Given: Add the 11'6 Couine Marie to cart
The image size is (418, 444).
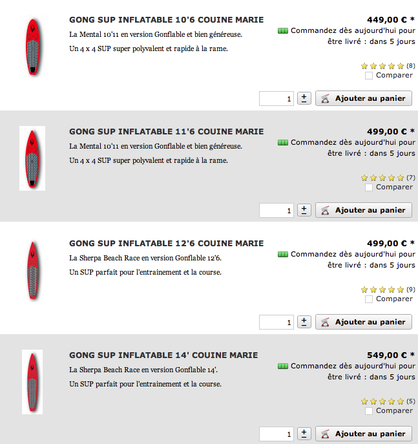Looking at the screenshot, I should 364,210.
